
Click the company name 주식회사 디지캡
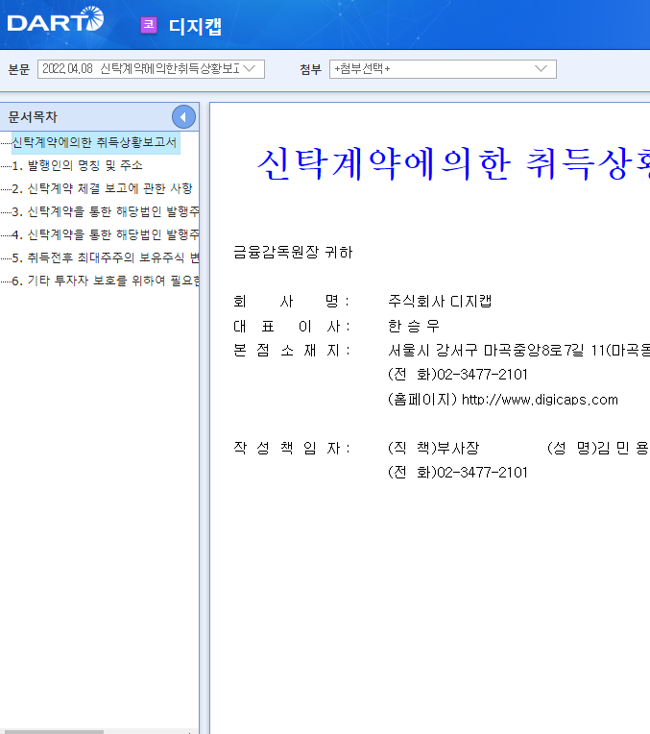coord(440,301)
